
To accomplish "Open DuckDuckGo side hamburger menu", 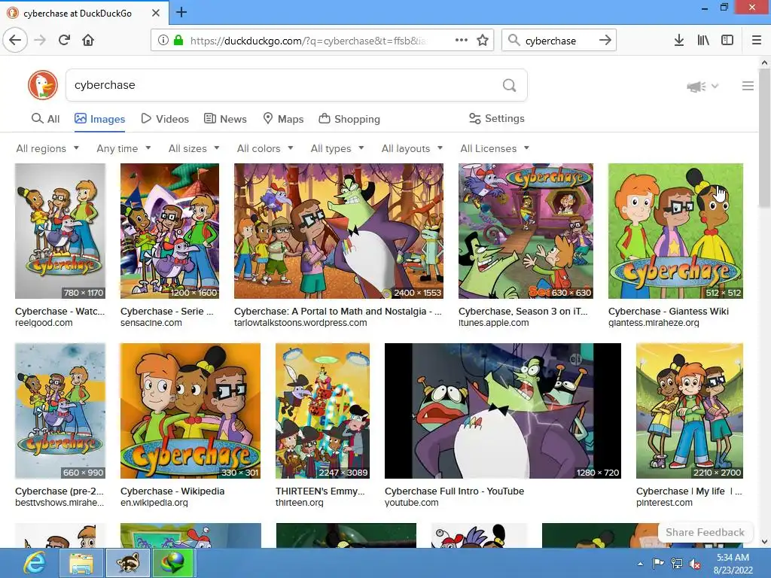I will (x=748, y=86).
